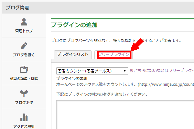Image resolution: width=194 pixels, height=129 pixels.
Task: Click the dropdown arrow of plugin selector
Action: 125,71
